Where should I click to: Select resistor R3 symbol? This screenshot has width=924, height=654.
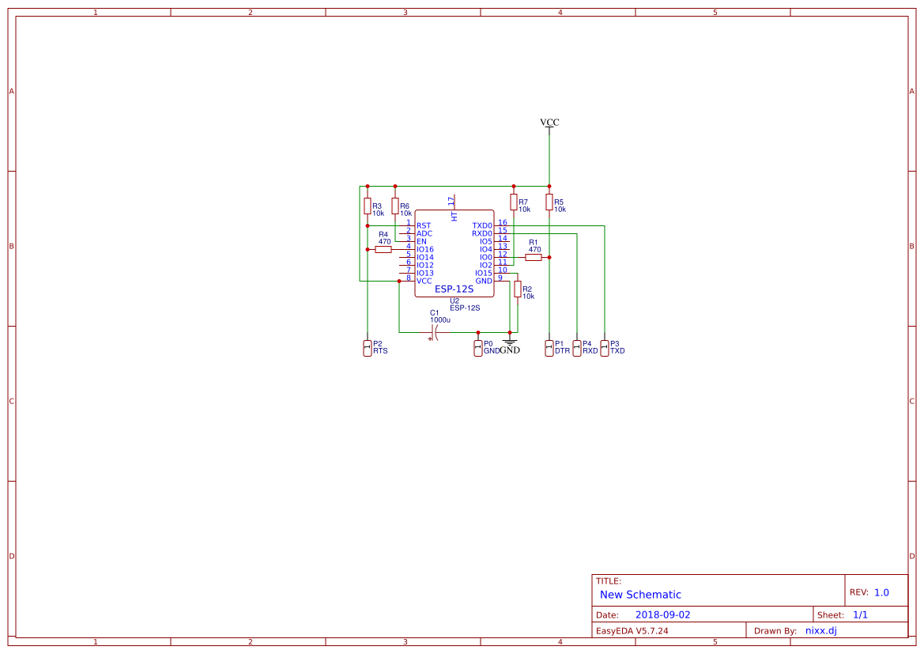[x=367, y=206]
